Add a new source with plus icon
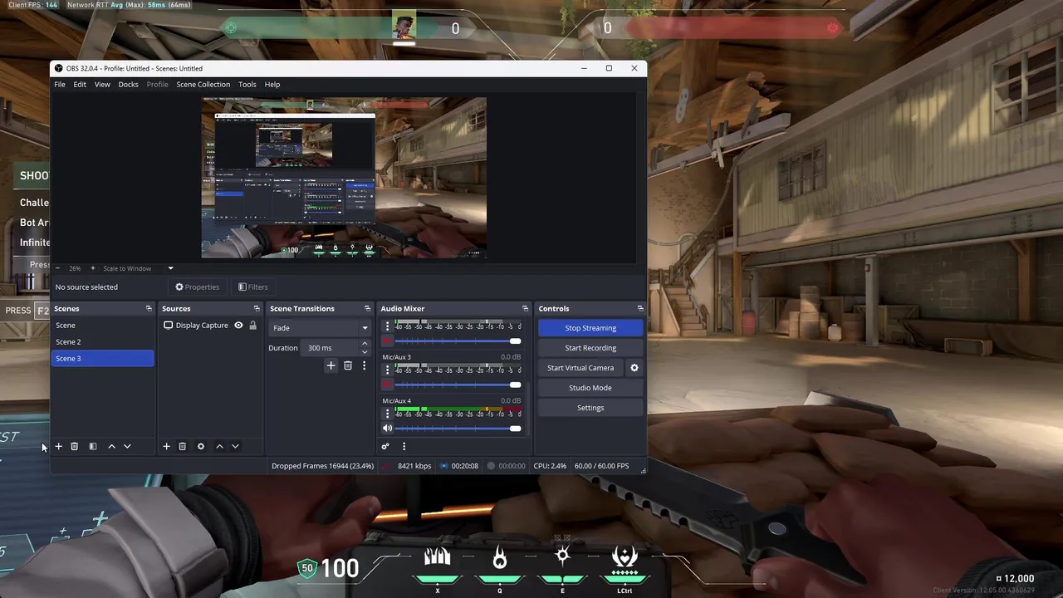Image resolution: width=1063 pixels, height=598 pixels. [166, 446]
